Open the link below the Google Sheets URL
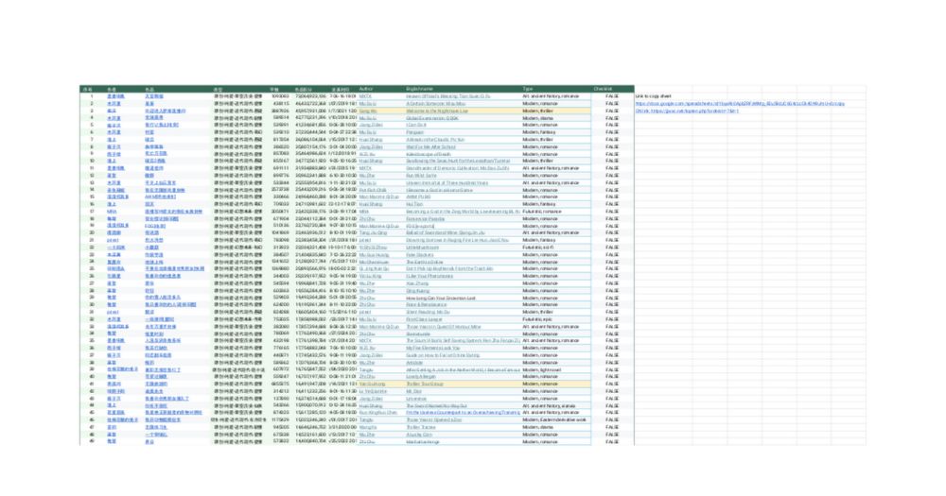The width and height of the screenshot is (946, 496). coord(687,111)
